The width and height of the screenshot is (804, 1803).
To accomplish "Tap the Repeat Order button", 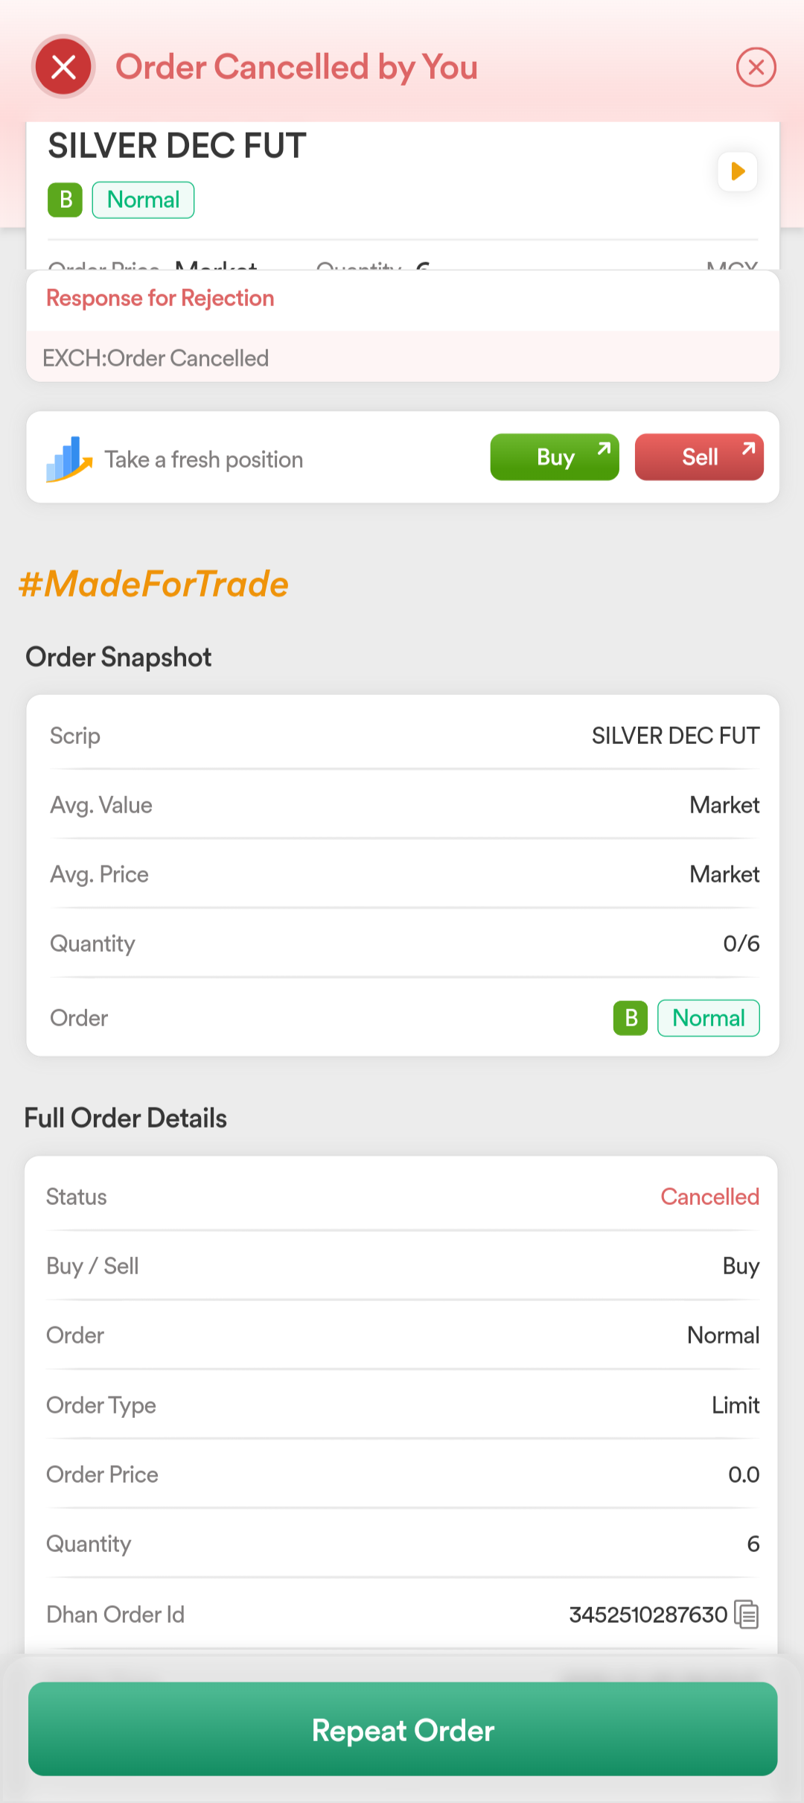I will tap(403, 1729).
